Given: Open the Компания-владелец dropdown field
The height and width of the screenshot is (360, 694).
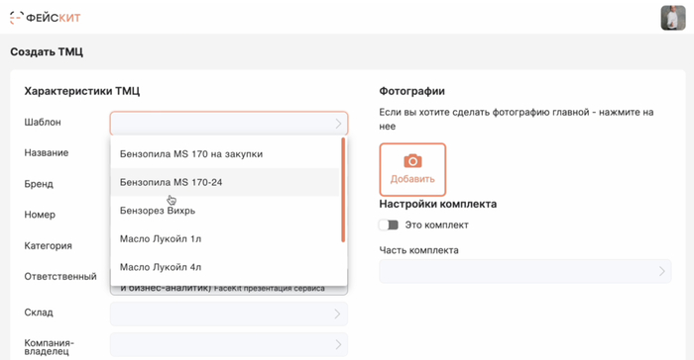Looking at the screenshot, I should pos(229,344).
